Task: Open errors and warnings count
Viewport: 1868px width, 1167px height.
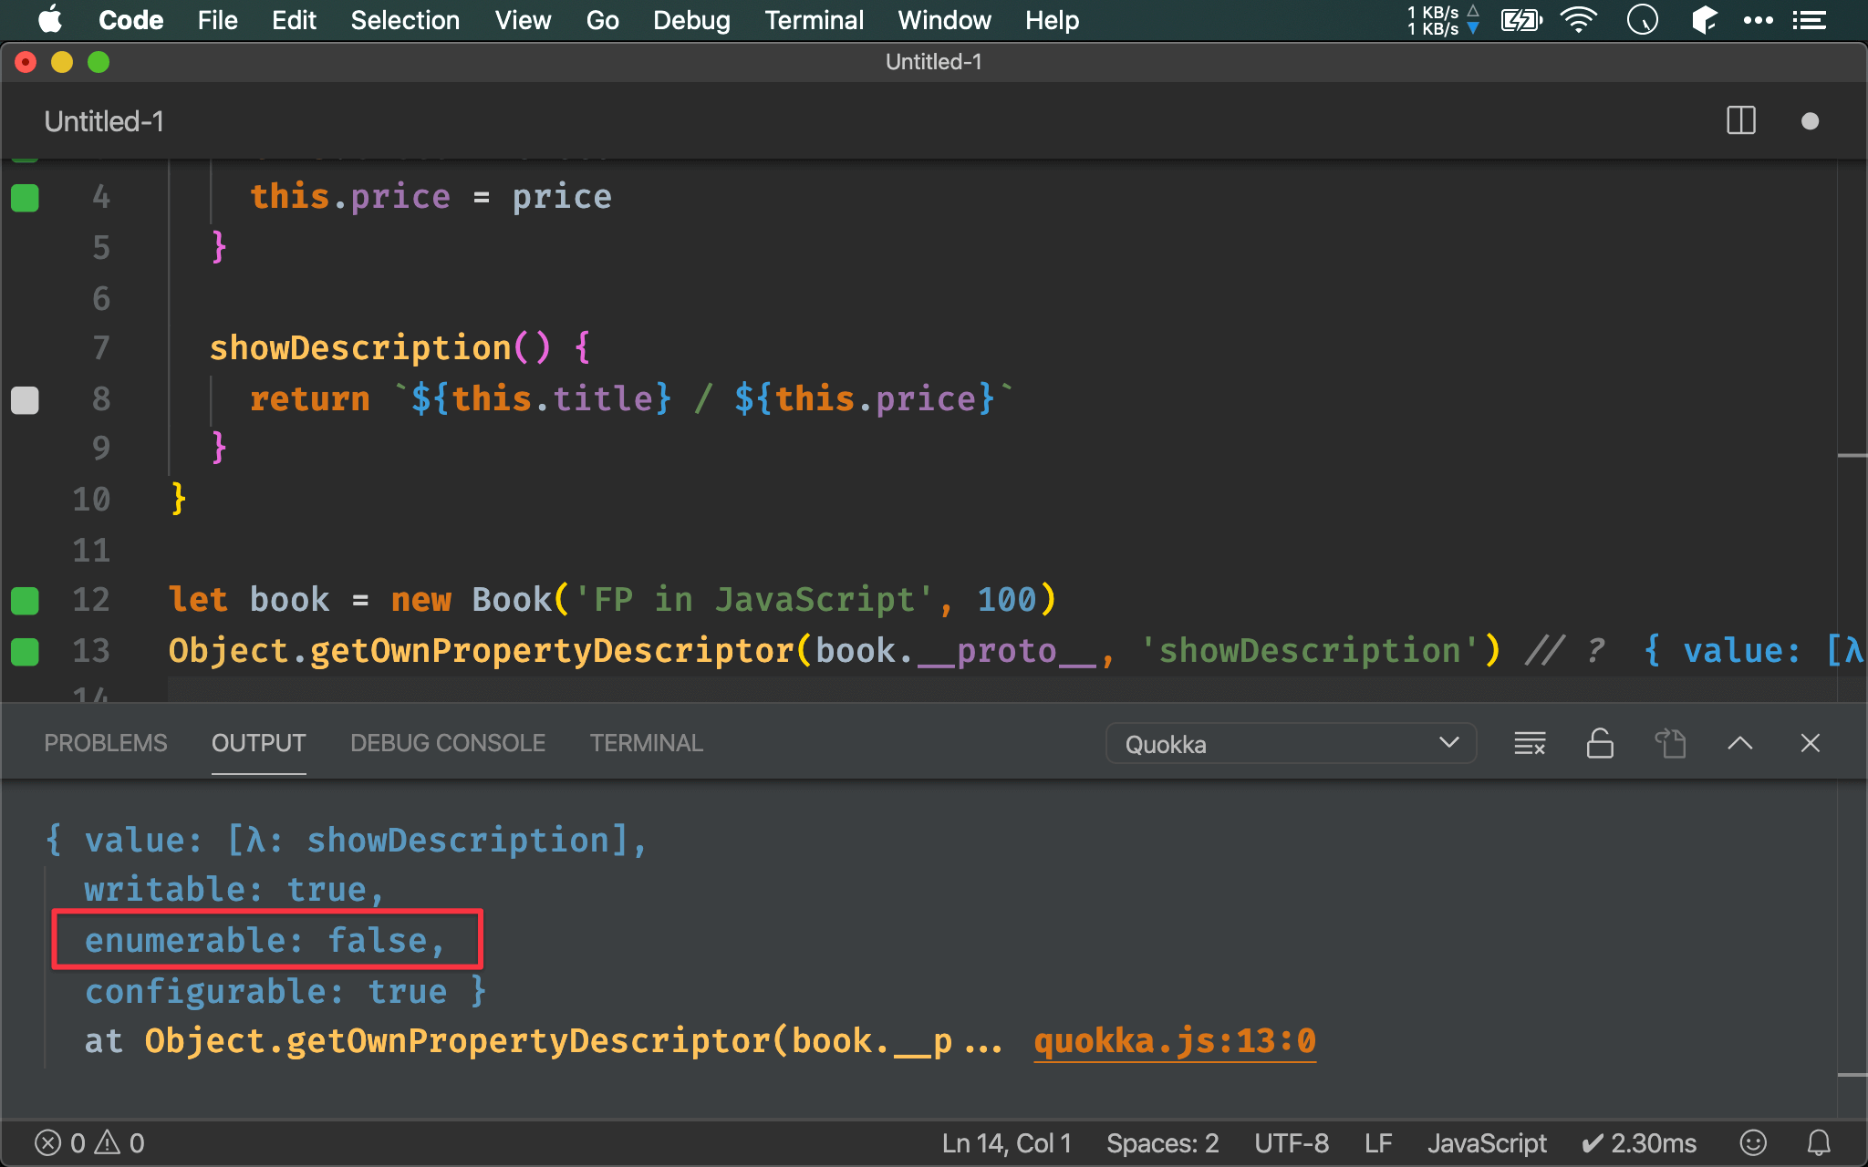Action: click(x=89, y=1142)
